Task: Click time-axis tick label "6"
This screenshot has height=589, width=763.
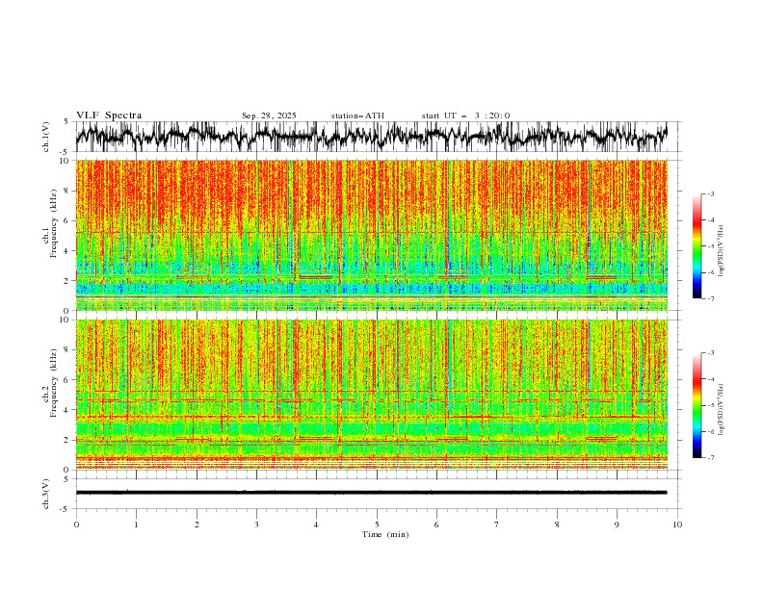Action: (x=436, y=525)
